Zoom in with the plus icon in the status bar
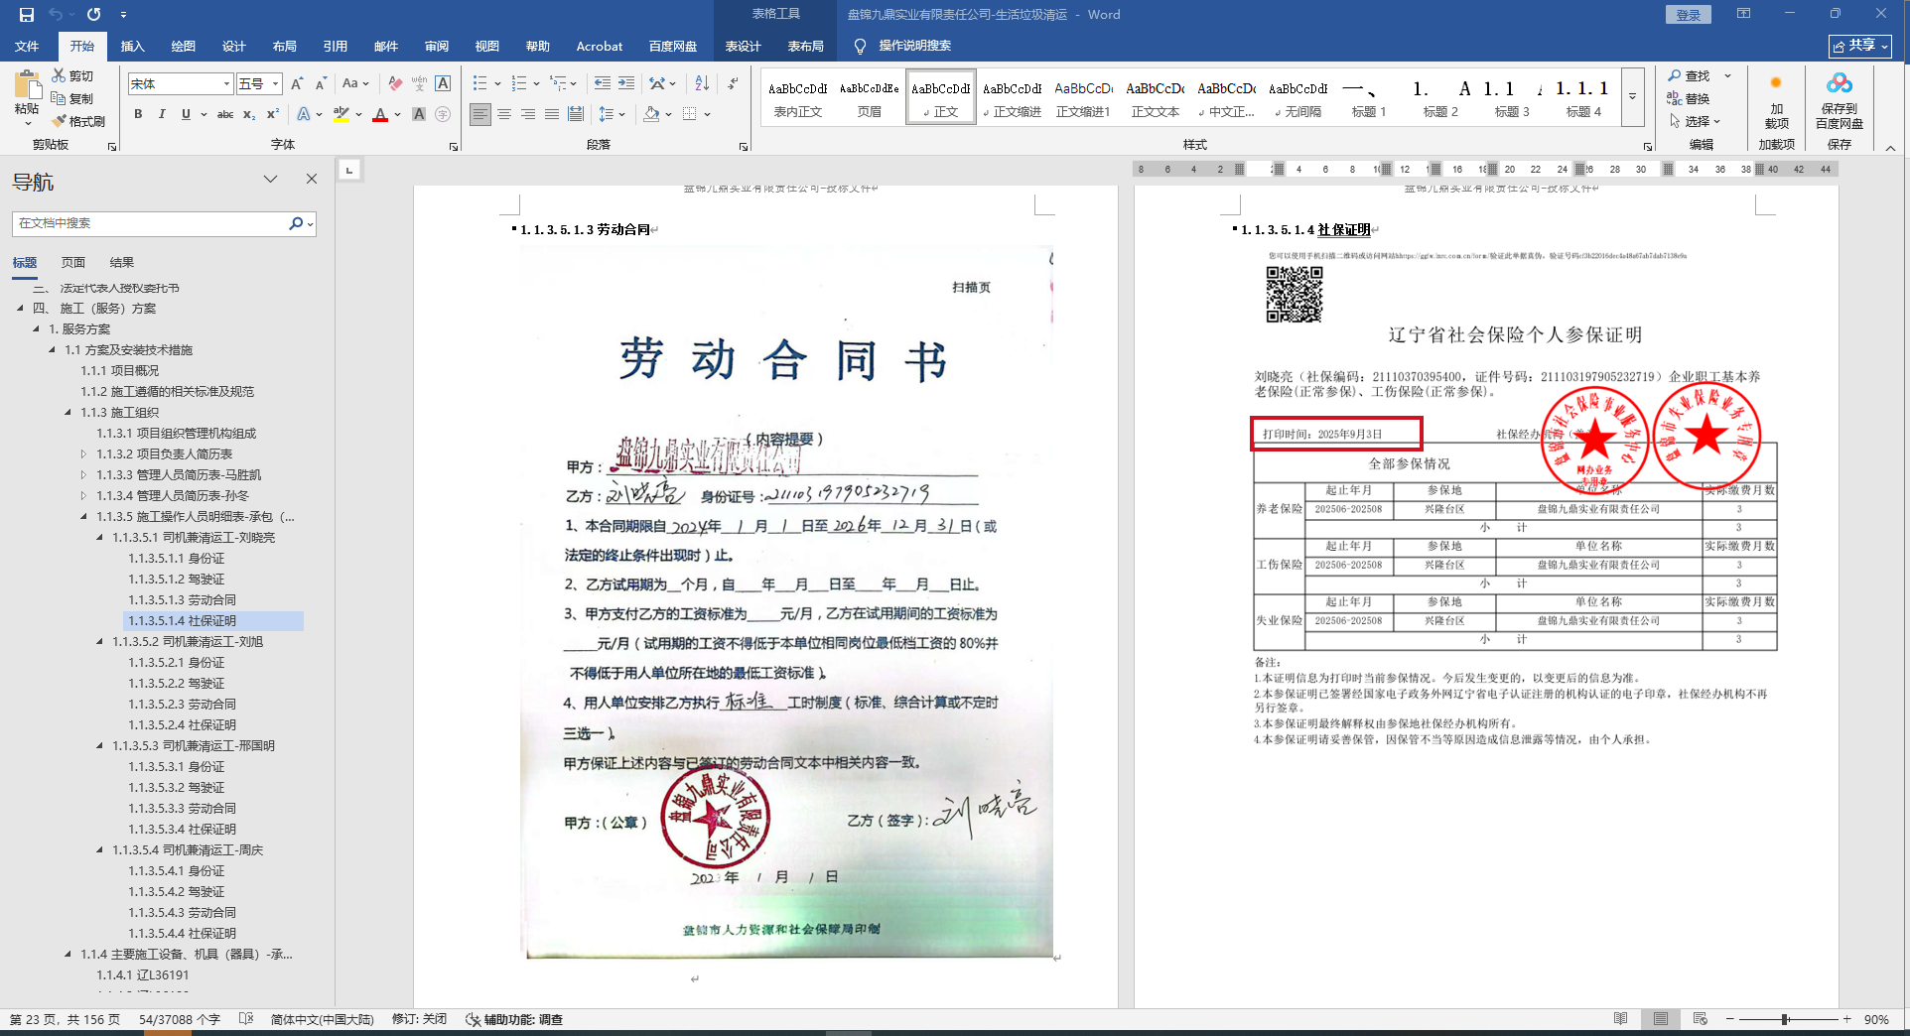The width and height of the screenshot is (1910, 1036). [1846, 1019]
